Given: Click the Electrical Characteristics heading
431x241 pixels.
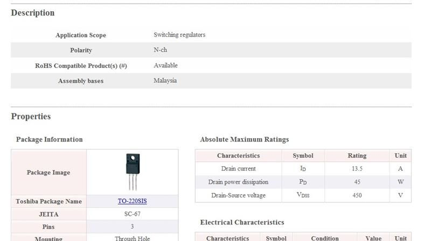Looking at the screenshot, I should (x=242, y=222).
